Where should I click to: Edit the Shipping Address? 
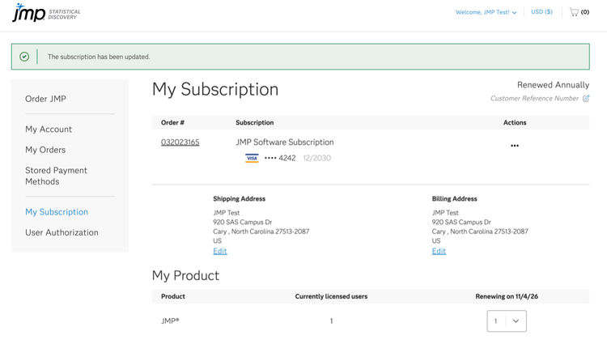[x=220, y=251]
